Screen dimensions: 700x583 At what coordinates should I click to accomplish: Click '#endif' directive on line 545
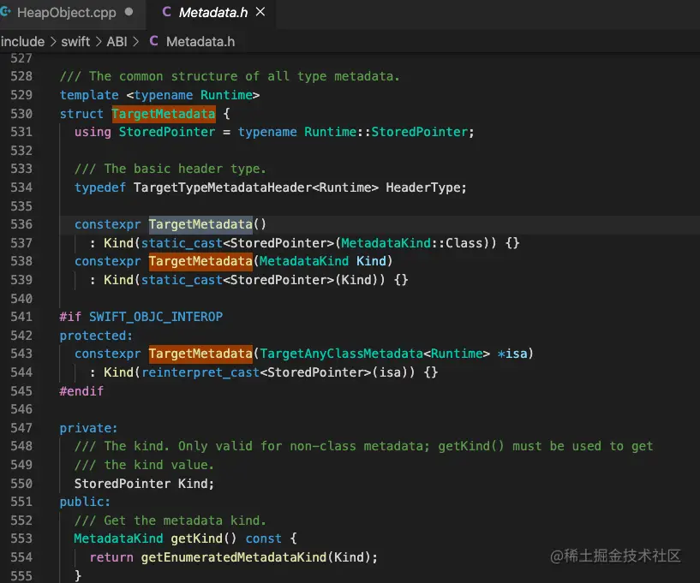click(81, 391)
